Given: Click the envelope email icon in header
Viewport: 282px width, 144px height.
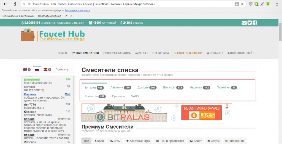Looking at the screenshot, I should tap(244, 23).
